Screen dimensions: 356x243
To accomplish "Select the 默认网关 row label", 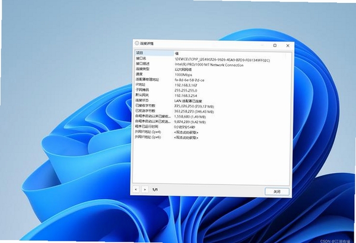I will pos(142,95).
